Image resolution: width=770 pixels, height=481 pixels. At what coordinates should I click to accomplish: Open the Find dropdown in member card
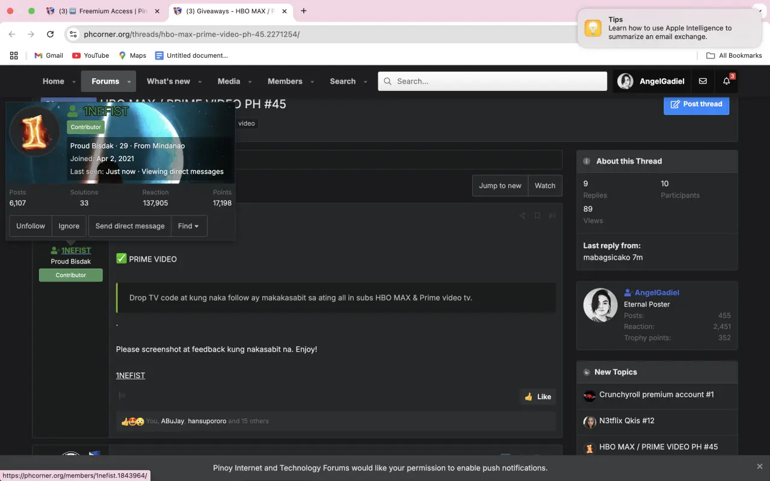(188, 226)
